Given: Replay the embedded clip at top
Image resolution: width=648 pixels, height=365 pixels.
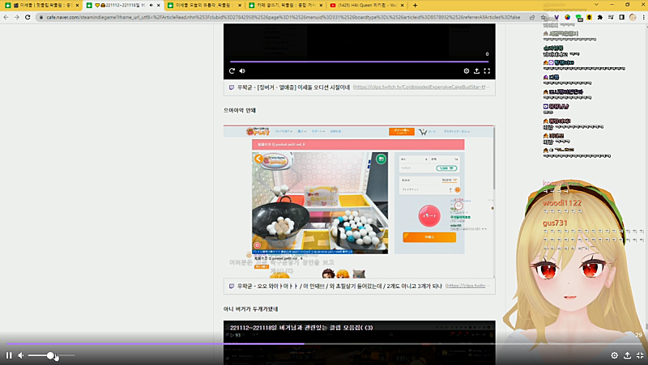Looking at the screenshot, I should click(x=232, y=71).
